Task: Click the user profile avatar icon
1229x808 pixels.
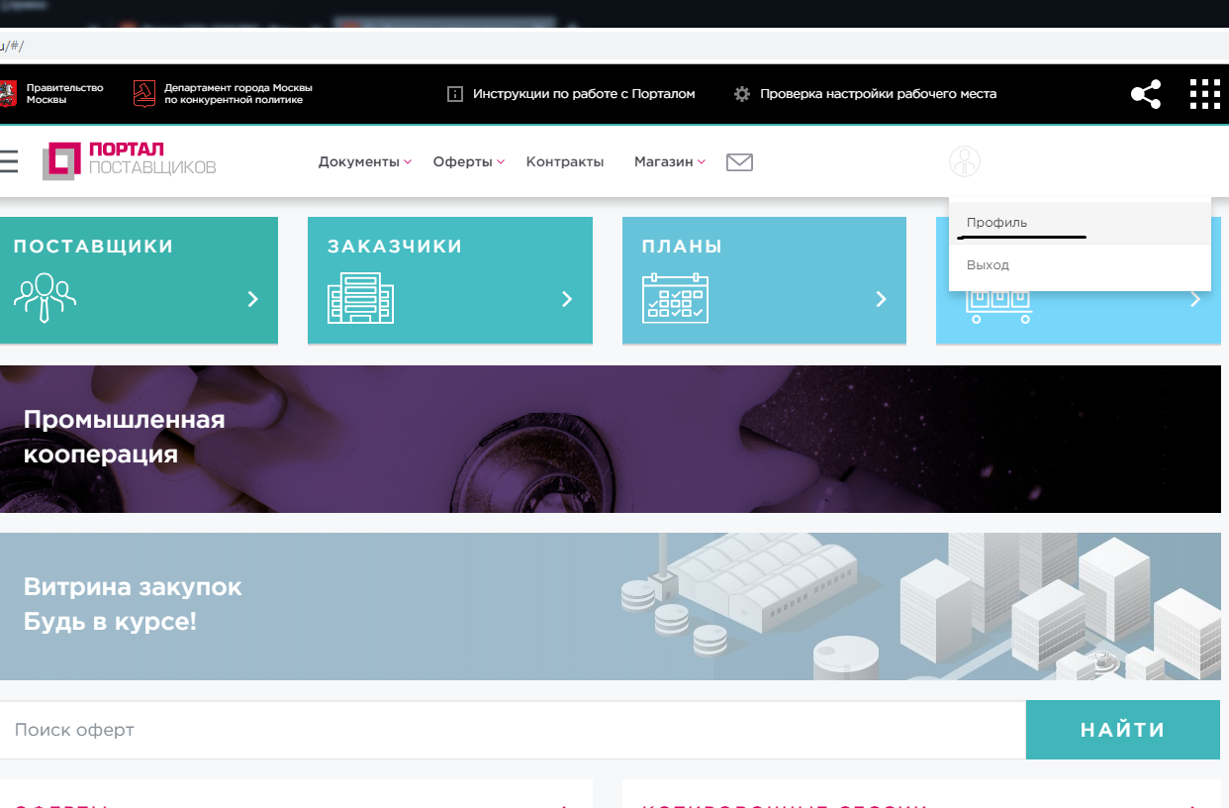Action: click(x=964, y=161)
